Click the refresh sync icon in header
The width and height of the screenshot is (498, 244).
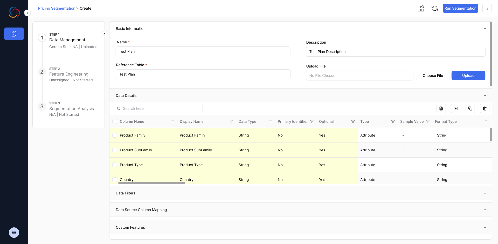pos(435,8)
